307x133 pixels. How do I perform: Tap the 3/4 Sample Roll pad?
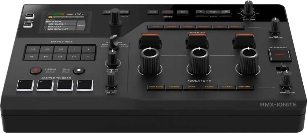click(74, 57)
